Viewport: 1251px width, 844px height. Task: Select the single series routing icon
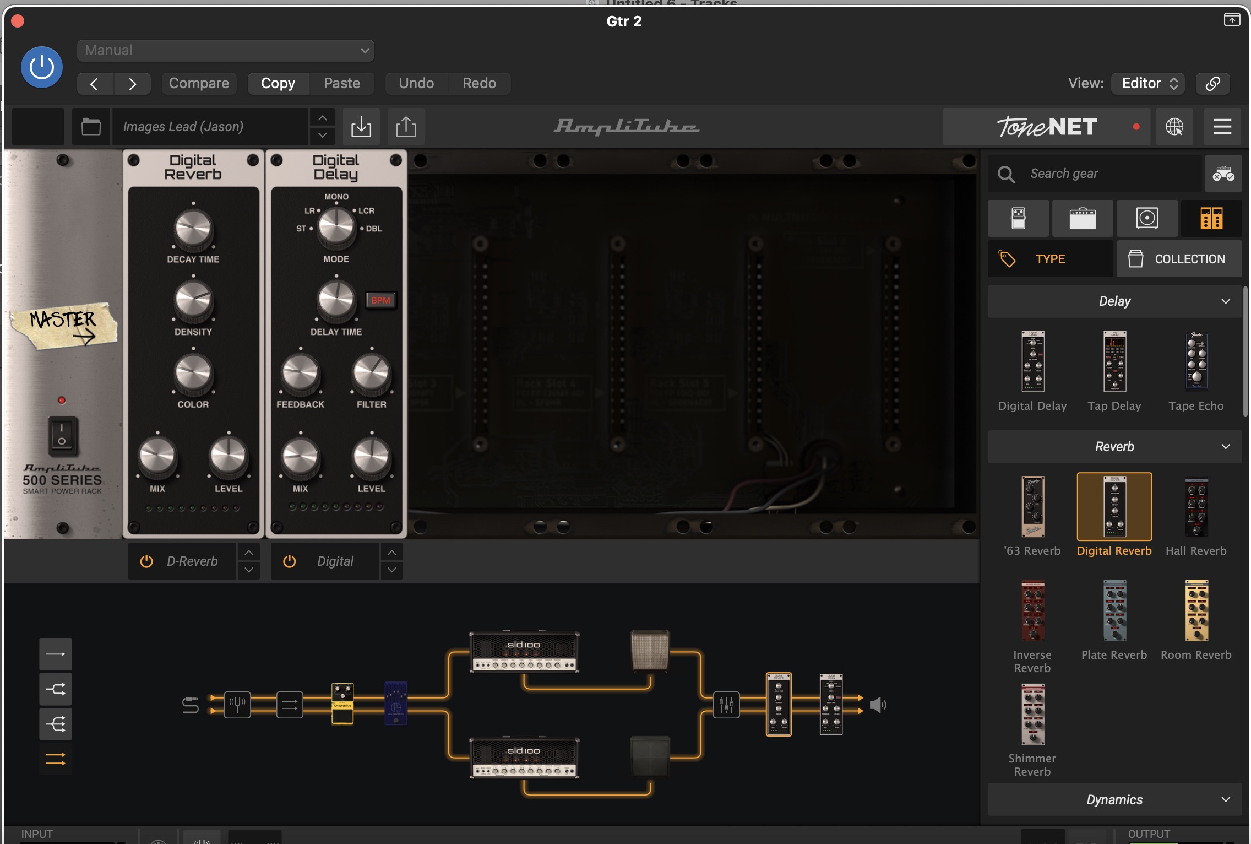(x=56, y=654)
